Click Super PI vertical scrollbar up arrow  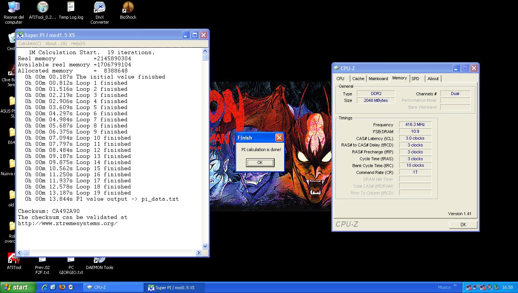(205, 51)
